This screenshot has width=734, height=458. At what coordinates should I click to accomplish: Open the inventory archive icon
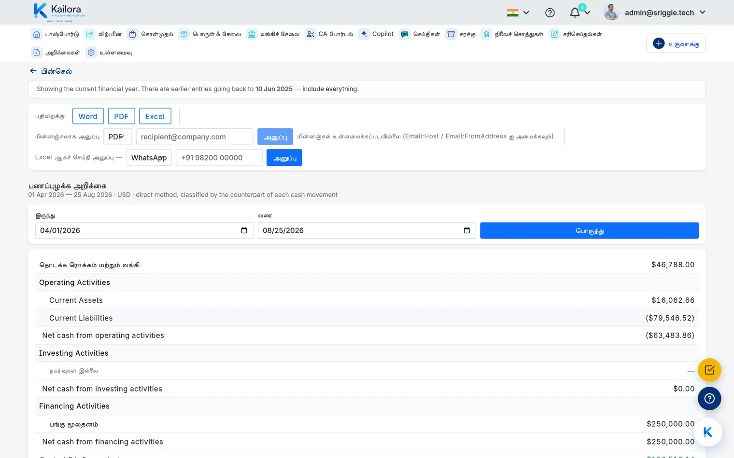coord(451,34)
